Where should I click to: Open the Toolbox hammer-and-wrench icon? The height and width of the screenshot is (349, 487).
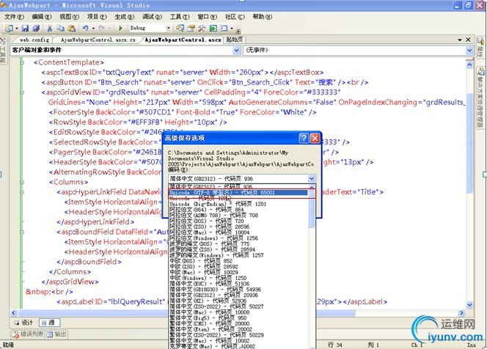202,29
